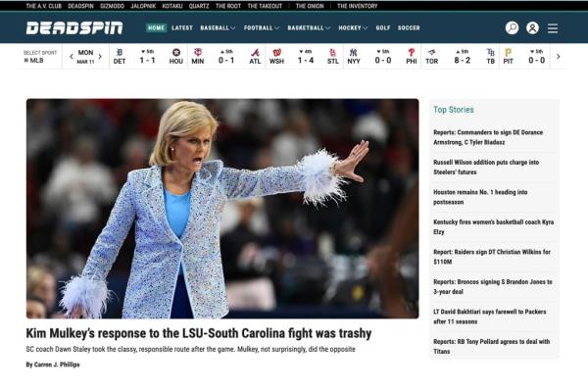Screen dimensions: 588x391
Task: Open the search icon in header
Action: (512, 27)
